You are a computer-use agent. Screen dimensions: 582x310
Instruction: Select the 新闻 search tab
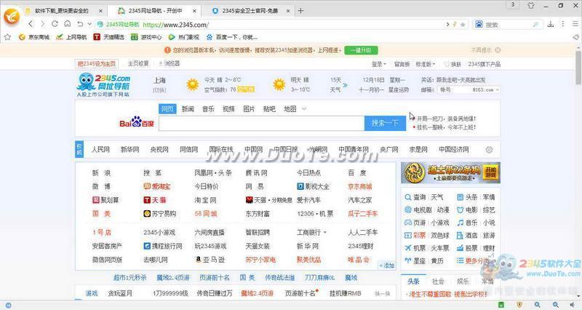pos(188,108)
